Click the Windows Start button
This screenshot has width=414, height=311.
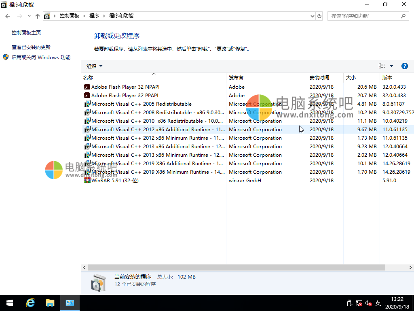pos(9,302)
